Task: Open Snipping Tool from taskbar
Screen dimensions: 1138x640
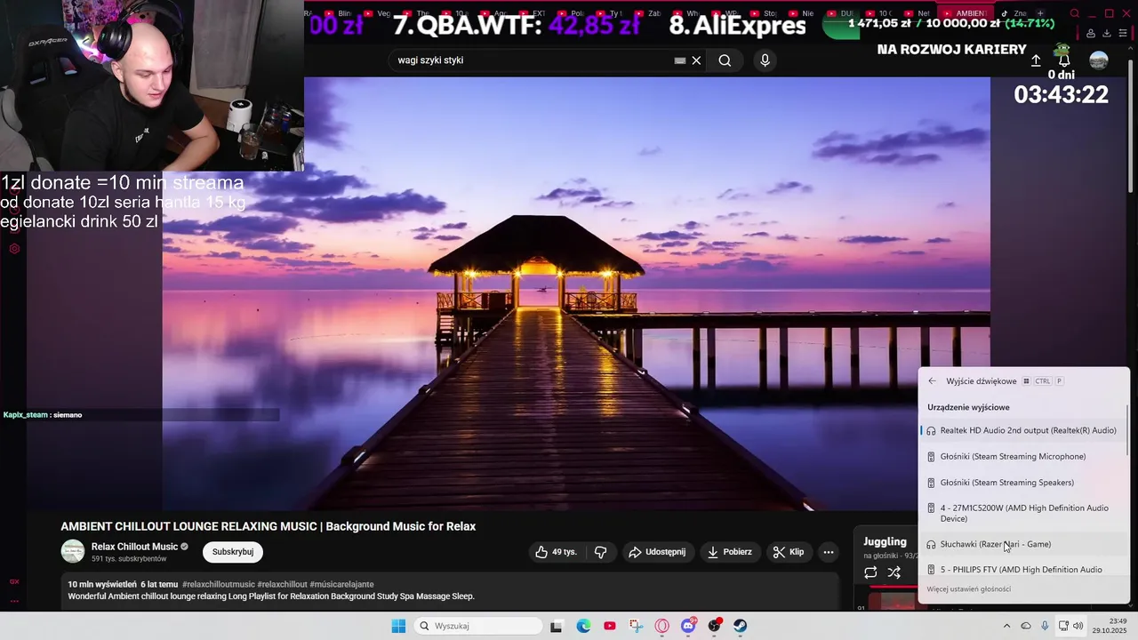Action: tap(636, 626)
